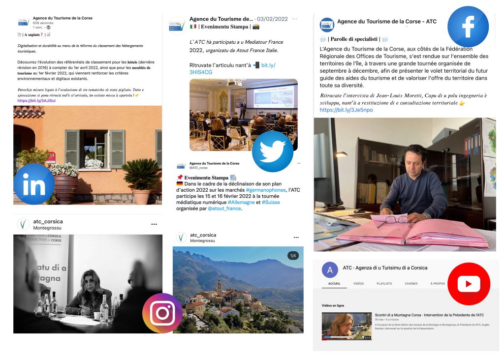This screenshot has height=356, width=504.
Task: Click the 1/4 carousel indicator on village photo
Action: pos(293,256)
